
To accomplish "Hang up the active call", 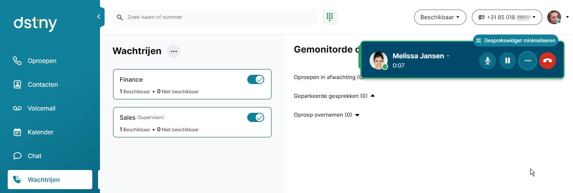I will point(548,61).
